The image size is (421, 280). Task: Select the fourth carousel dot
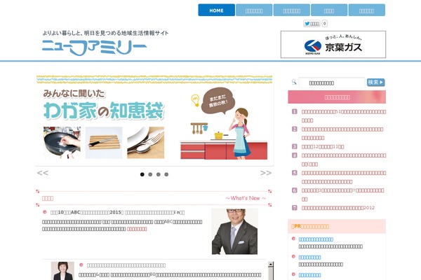click(x=166, y=174)
